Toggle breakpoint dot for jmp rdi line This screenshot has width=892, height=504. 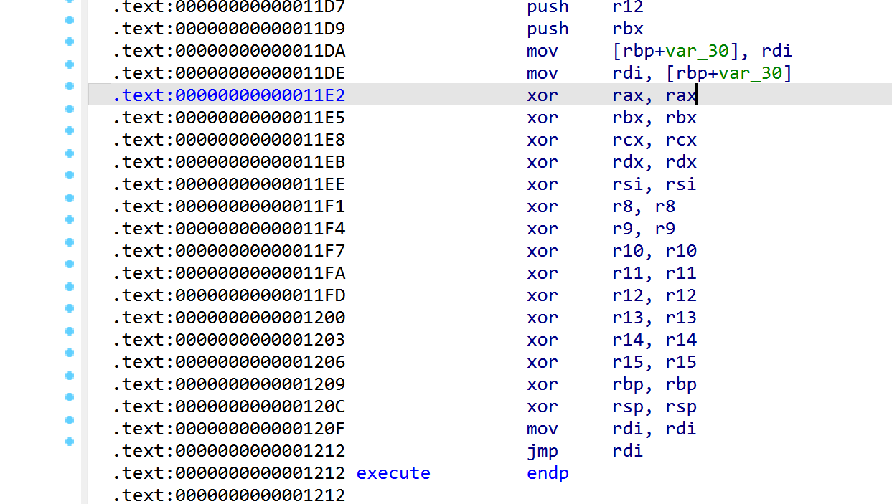tap(70, 442)
